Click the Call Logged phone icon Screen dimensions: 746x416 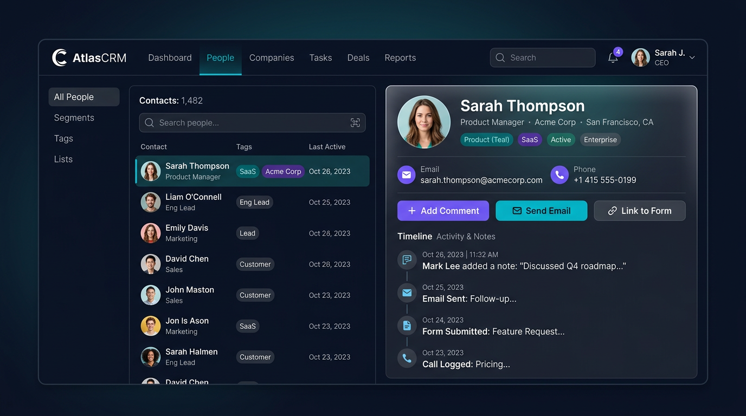[x=407, y=359]
